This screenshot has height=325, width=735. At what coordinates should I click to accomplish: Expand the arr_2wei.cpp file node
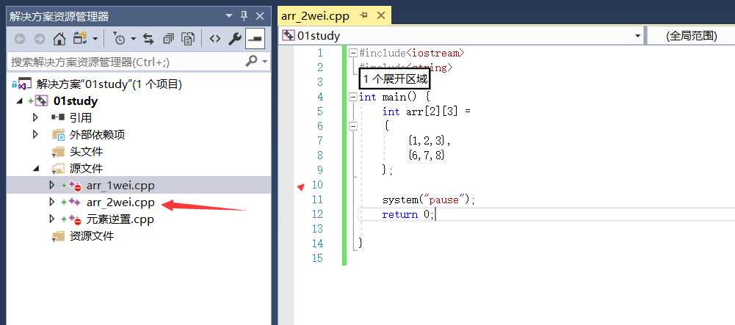52,202
